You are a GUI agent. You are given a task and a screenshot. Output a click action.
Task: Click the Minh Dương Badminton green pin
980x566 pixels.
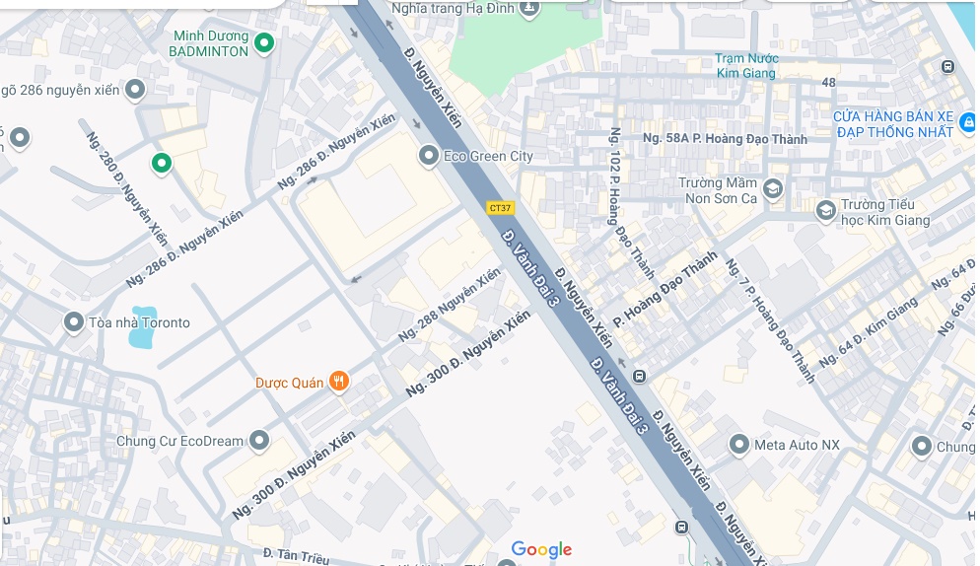coord(264,42)
